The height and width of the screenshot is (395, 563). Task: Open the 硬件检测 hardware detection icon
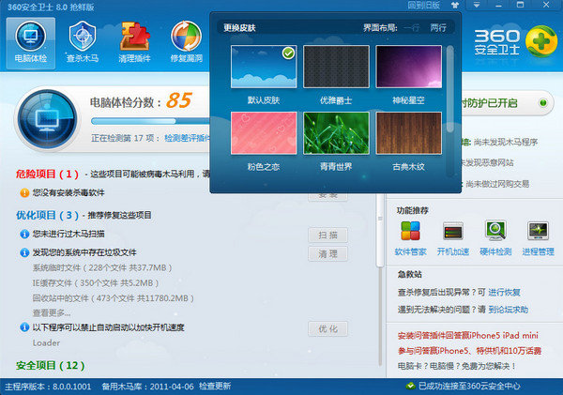(496, 236)
